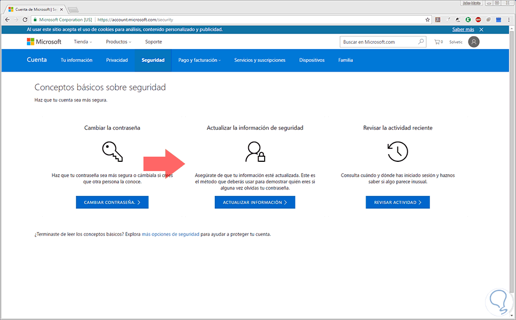Click the green padlock secure site icon
516x320 pixels.
click(35, 20)
